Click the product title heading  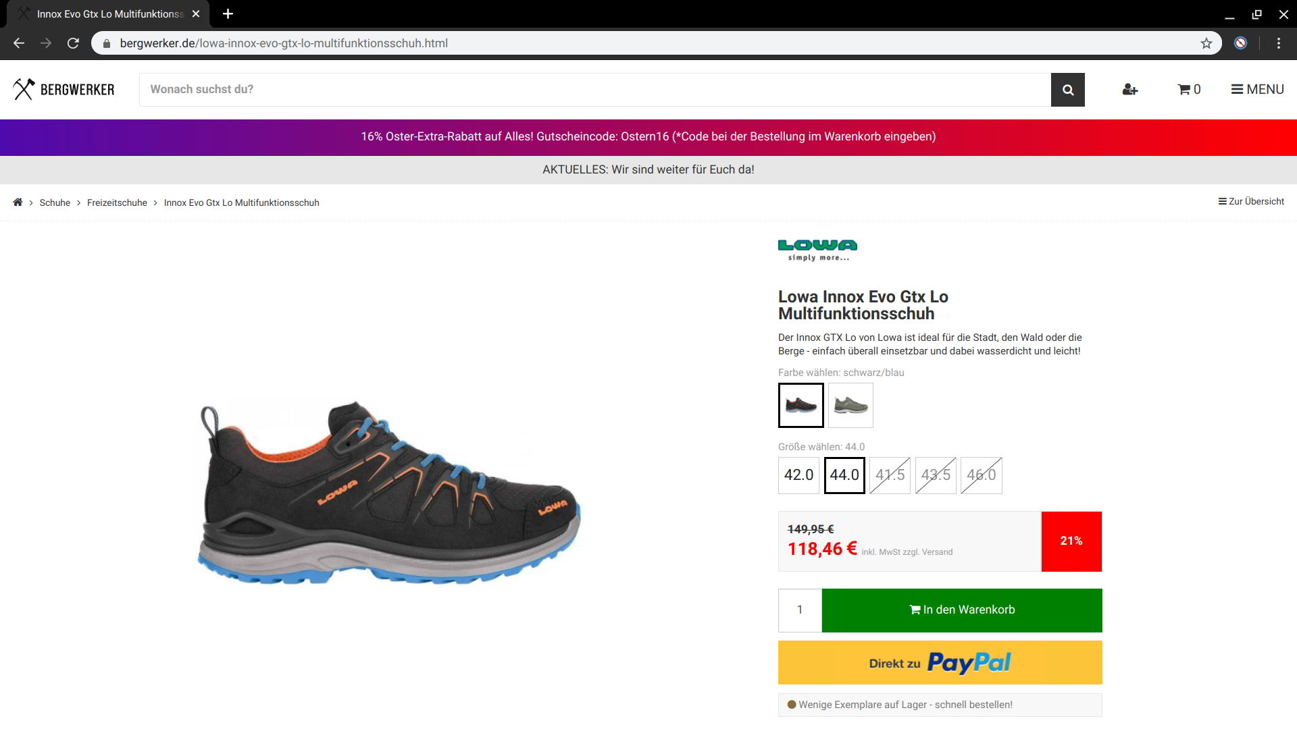[x=863, y=305]
